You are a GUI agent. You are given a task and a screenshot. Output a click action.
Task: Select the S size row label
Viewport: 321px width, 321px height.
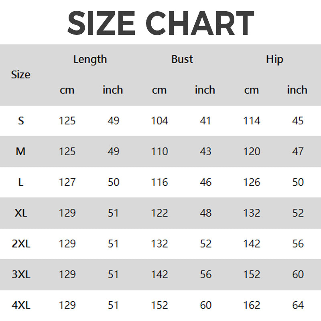[21, 121]
